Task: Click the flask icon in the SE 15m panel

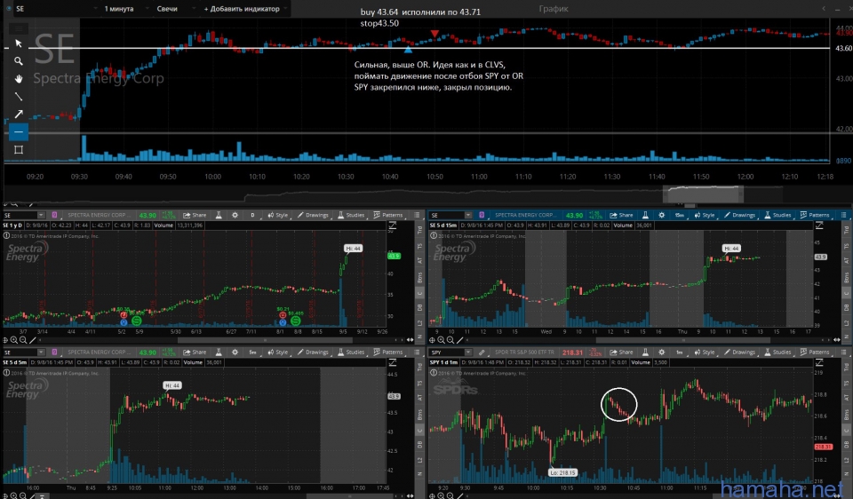Action: click(x=645, y=215)
